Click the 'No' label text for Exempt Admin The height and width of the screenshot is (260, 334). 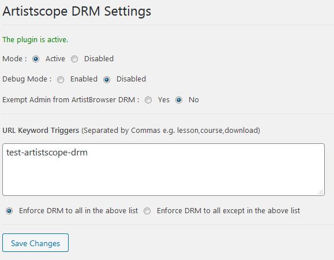(x=194, y=99)
